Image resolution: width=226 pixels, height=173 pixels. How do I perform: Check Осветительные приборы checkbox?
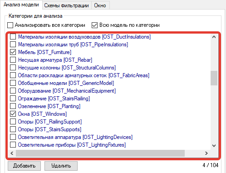[x=13, y=145]
